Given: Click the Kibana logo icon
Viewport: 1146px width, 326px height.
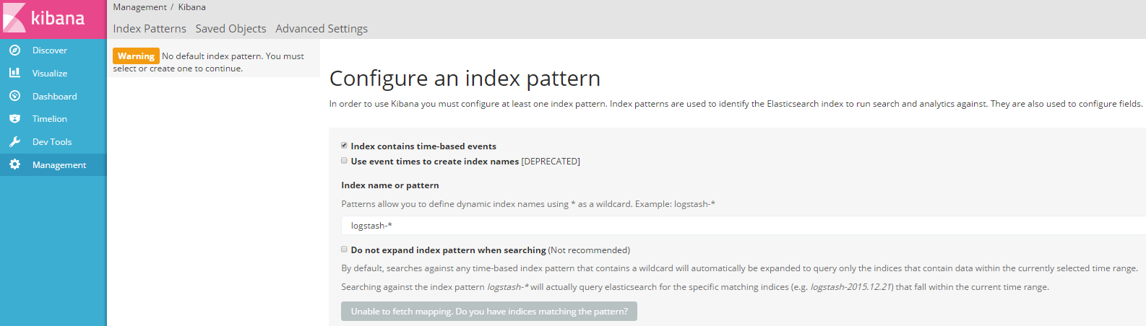Looking at the screenshot, I should pos(14,18).
